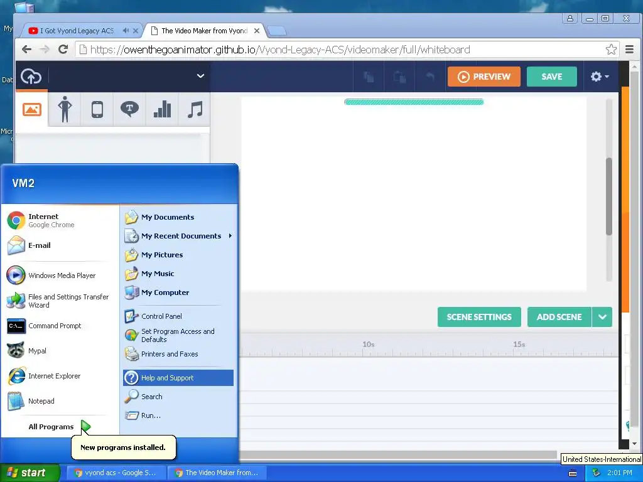The height and width of the screenshot is (482, 643).
Task: Open E-mail from Start menu
Action: click(x=60, y=245)
